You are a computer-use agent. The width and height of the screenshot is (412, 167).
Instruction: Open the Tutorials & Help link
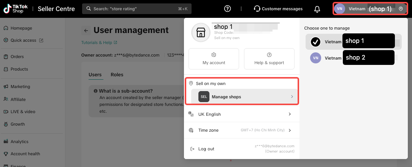tap(99, 43)
